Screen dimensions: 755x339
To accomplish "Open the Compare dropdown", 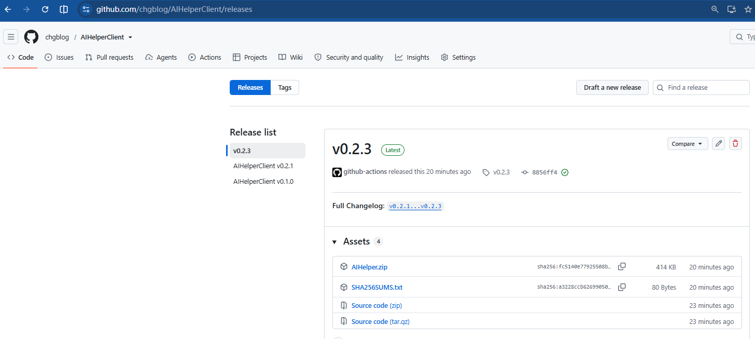I will [x=688, y=144].
